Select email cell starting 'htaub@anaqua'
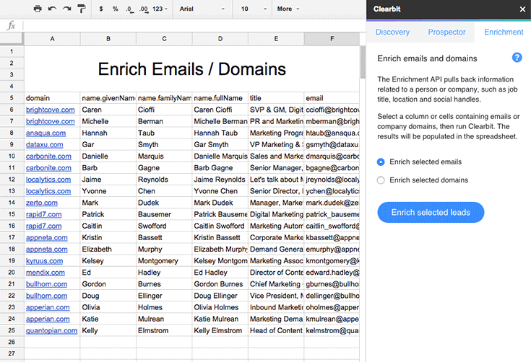531x362 pixels. (332, 133)
